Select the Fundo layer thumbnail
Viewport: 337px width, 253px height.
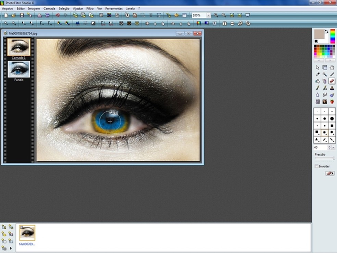pyautogui.click(x=19, y=69)
